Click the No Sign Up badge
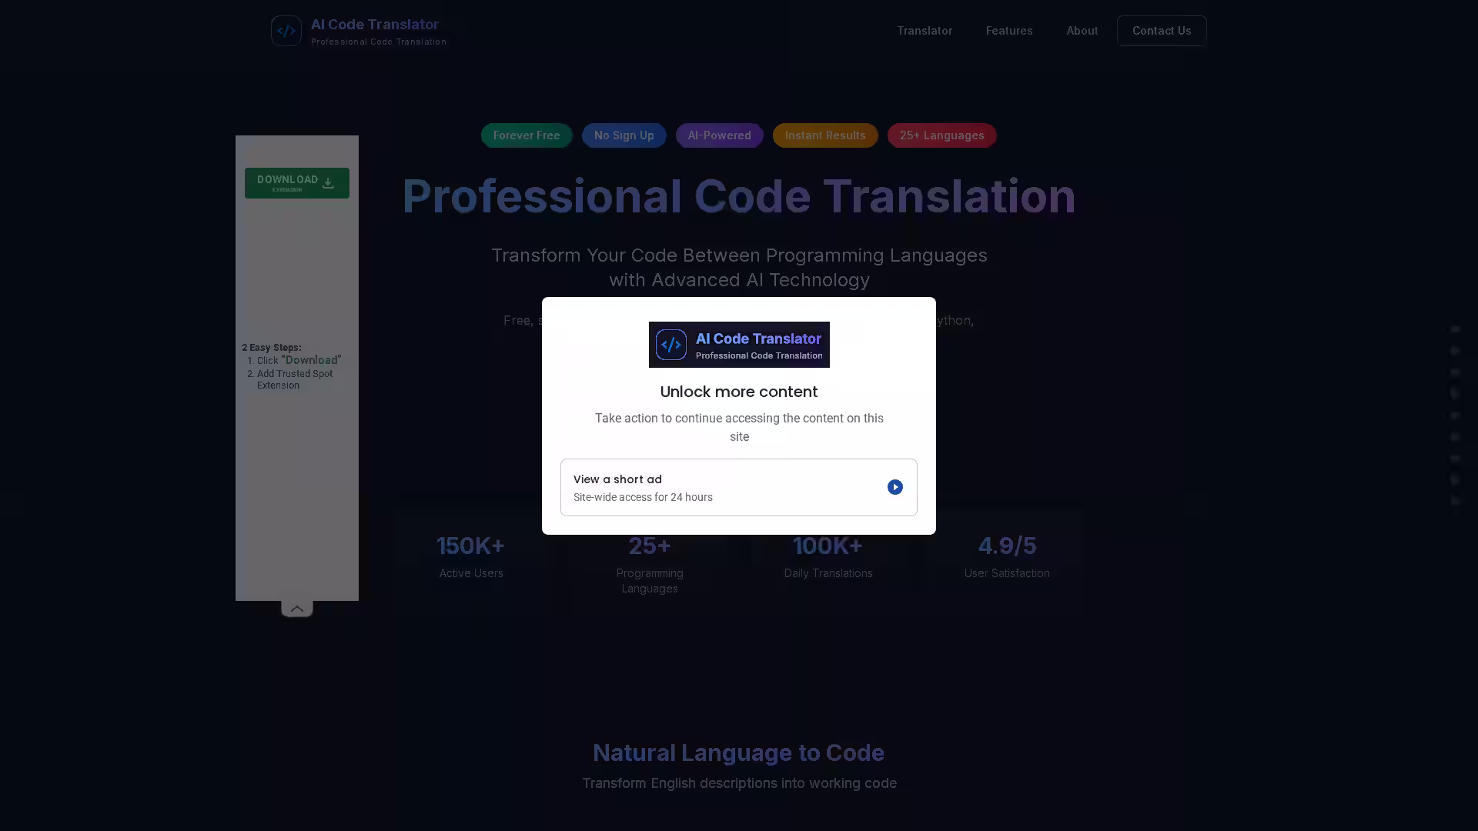 click(624, 135)
